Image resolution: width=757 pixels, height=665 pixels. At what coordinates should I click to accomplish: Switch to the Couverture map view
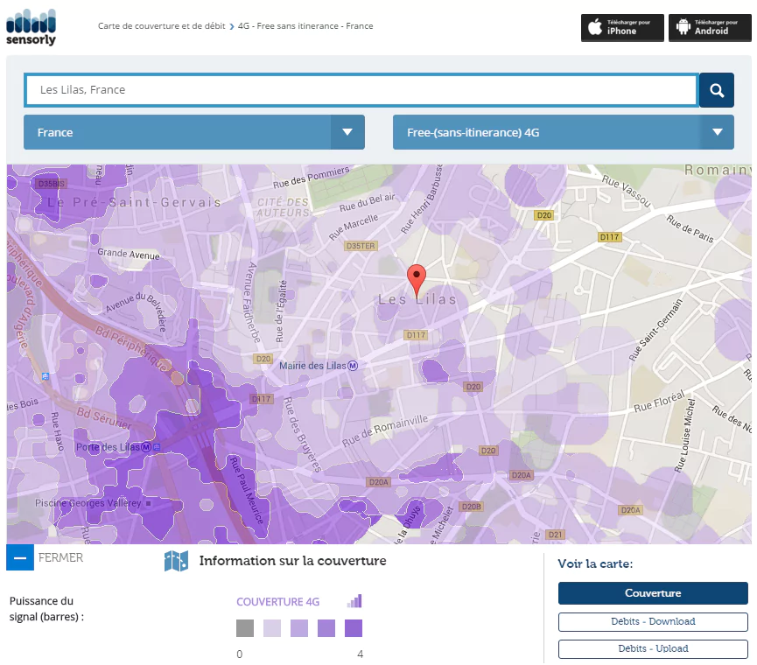(653, 593)
